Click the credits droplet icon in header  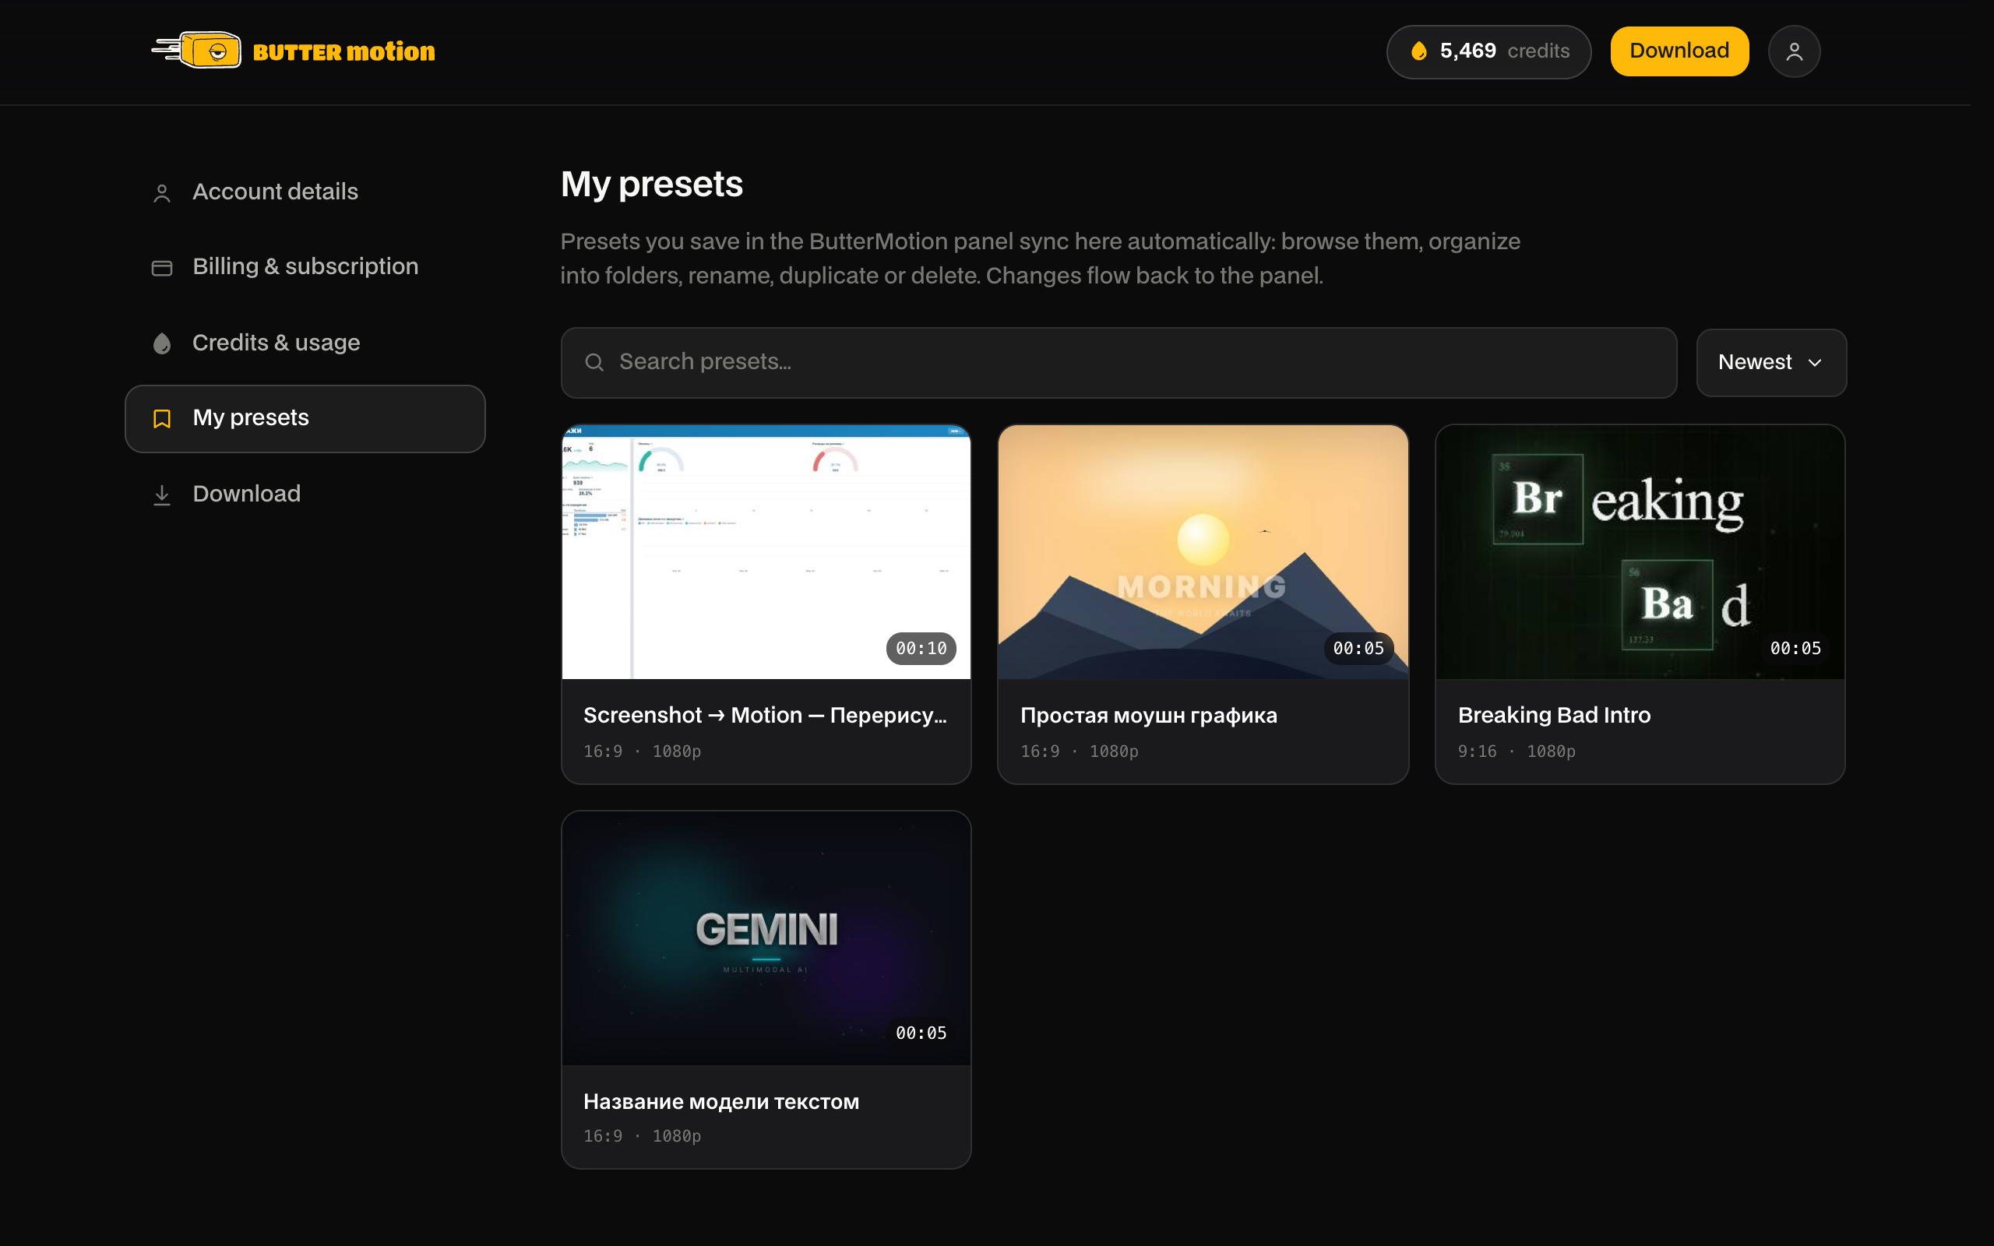(x=1419, y=52)
